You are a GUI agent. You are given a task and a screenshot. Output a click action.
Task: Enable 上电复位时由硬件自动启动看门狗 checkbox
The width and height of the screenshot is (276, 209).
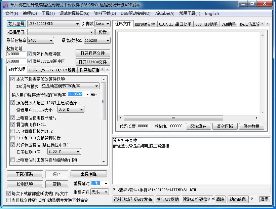pyautogui.click(x=12, y=160)
